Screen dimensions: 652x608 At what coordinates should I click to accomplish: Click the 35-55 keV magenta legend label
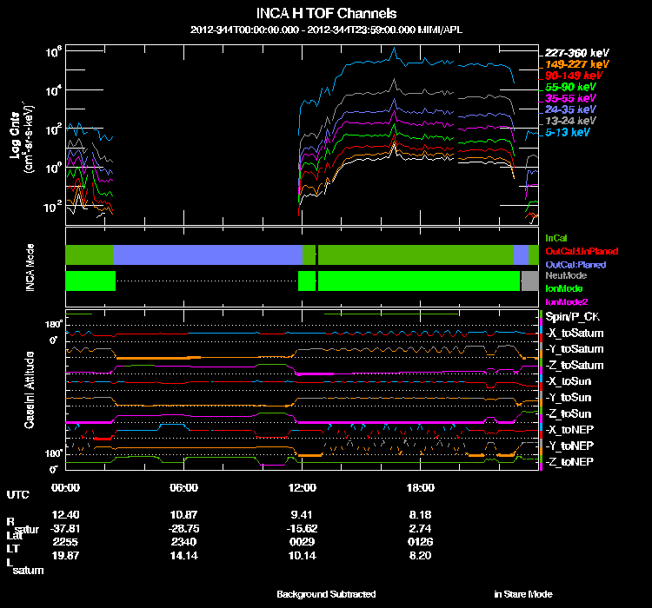[x=571, y=99]
